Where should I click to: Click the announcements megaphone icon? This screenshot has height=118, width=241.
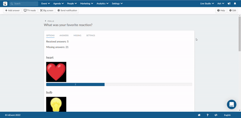click(x=229, y=4)
